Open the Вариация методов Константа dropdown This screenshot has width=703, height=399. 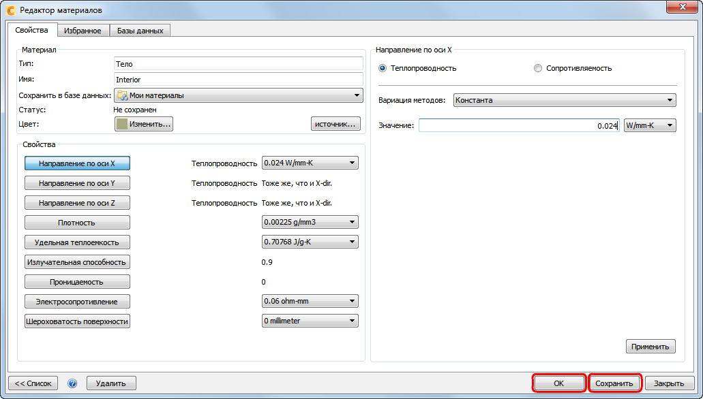point(565,100)
